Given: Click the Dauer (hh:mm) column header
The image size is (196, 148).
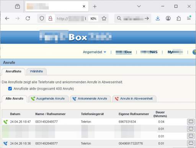Looking at the screenshot, I should (160, 114).
